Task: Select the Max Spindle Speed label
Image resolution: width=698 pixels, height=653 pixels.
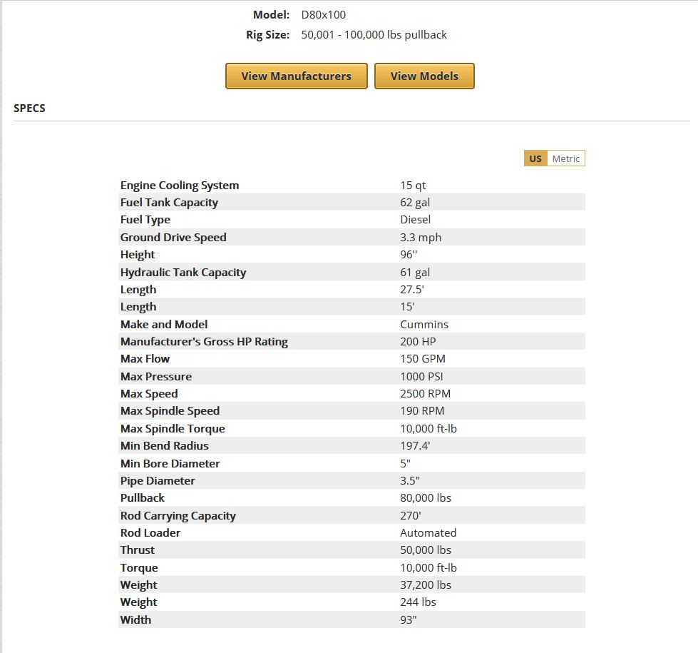Action: click(170, 411)
